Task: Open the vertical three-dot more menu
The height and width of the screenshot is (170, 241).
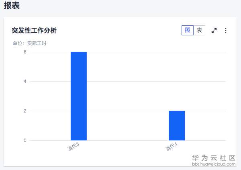Action: coord(226,31)
